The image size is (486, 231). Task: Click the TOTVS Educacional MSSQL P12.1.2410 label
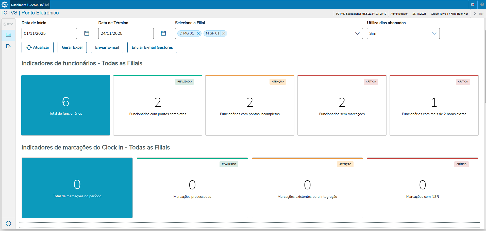pyautogui.click(x=361, y=14)
